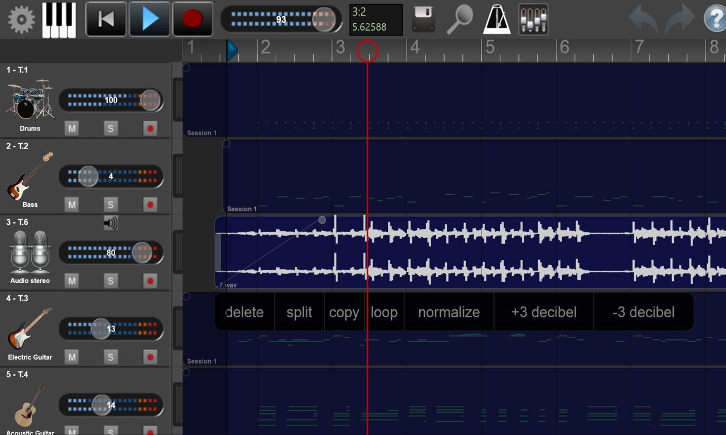The image size is (726, 435).
Task: Mute the Audio stereo track
Action: (71, 280)
